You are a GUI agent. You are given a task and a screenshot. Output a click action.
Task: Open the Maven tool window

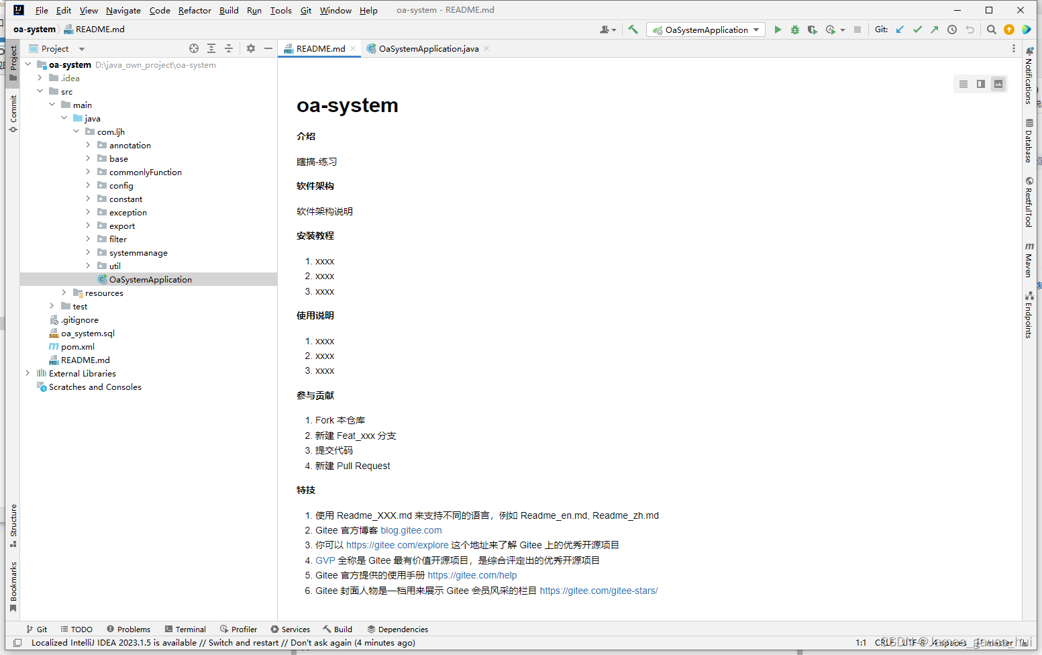[x=1029, y=260]
